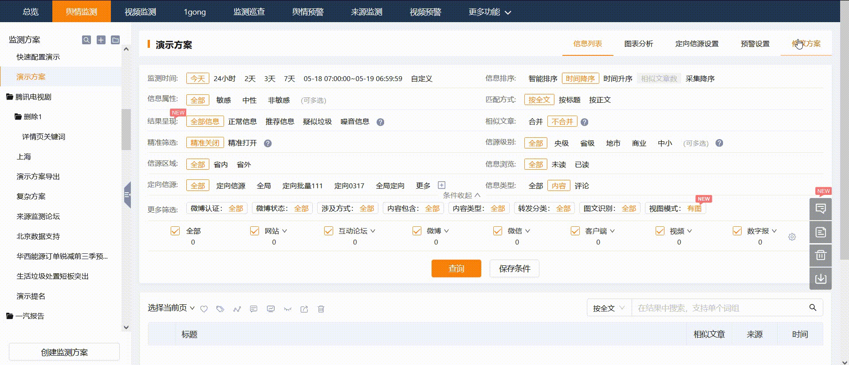
Task: Click the trash icon in results toolbar
Action: pos(321,309)
